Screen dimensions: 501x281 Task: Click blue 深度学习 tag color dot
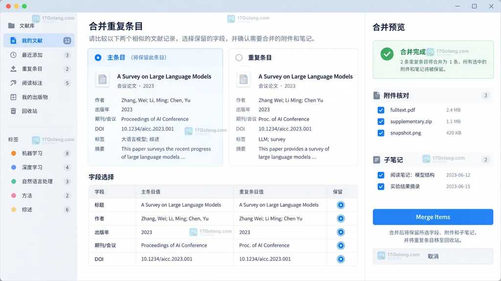click(13, 167)
